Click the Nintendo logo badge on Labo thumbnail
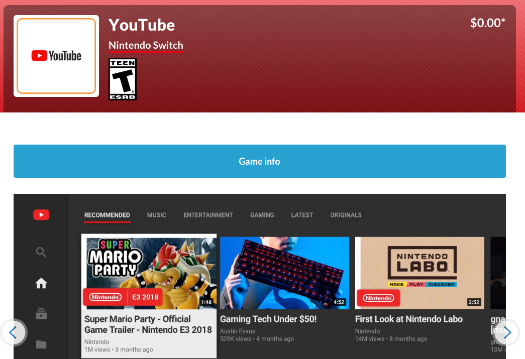The width and height of the screenshot is (525, 359). (378, 298)
